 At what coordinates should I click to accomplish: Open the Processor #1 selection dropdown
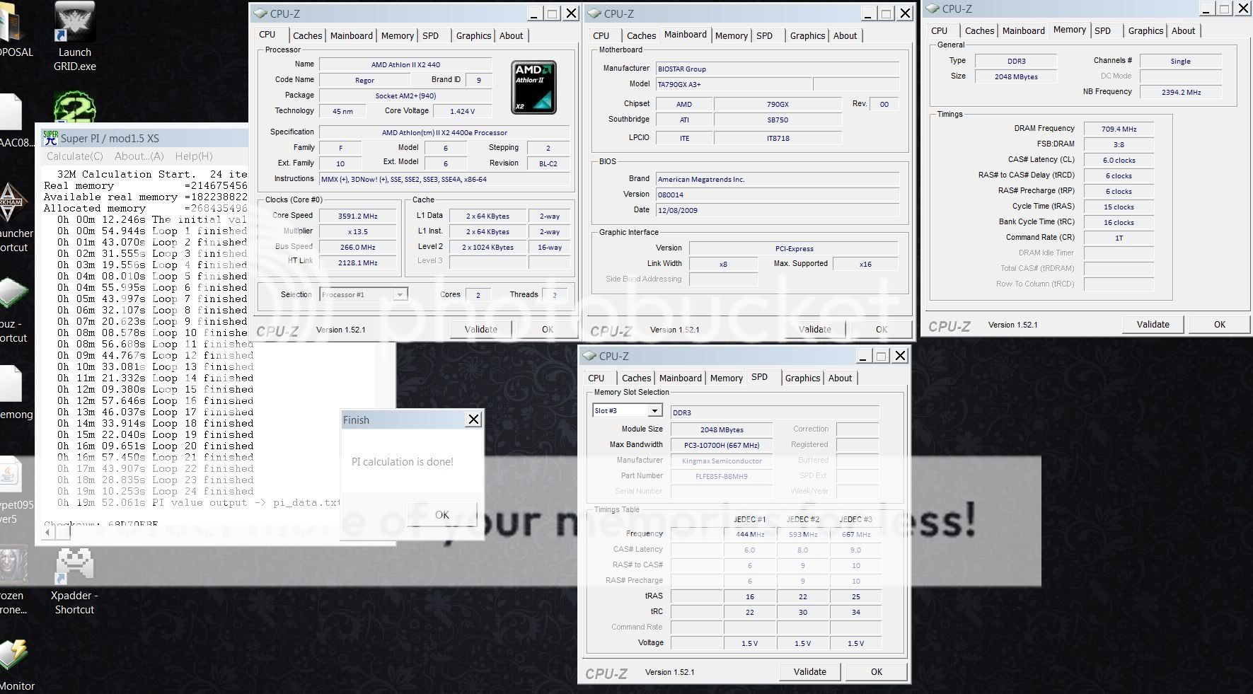pos(400,294)
